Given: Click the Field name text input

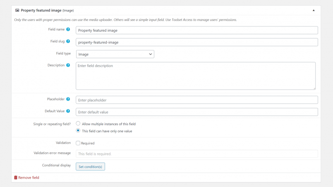Looking at the screenshot, I should (197, 30).
